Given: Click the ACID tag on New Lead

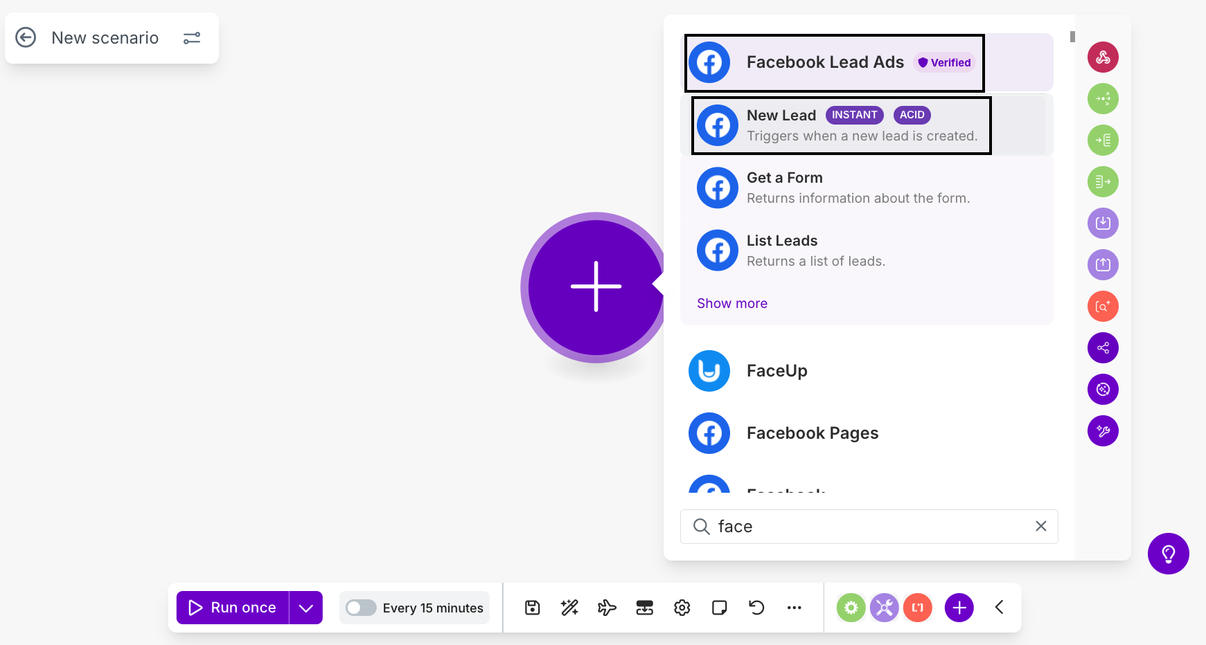Looking at the screenshot, I should coord(912,115).
